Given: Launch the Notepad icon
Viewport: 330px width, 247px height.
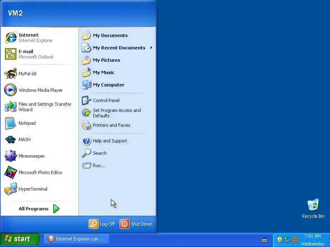Looking at the screenshot, I should click(x=10, y=123).
